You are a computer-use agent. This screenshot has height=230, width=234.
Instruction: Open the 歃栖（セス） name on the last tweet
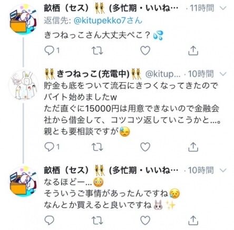point(66,170)
